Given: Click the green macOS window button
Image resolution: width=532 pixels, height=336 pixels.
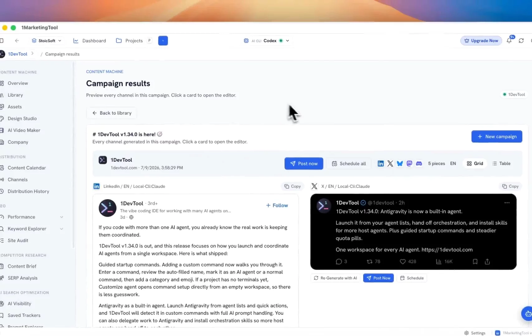Looking at the screenshot, I should coord(13,28).
